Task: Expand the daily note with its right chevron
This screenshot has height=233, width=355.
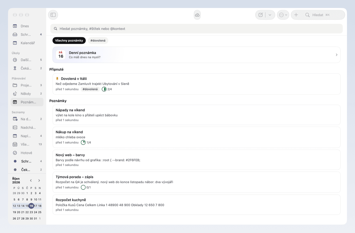Action: tap(336, 55)
